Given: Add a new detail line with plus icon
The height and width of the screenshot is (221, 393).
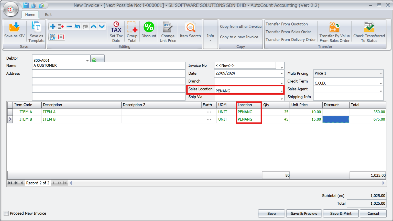Looking at the screenshot, I should coord(52,26).
